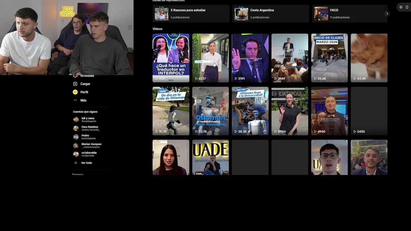This screenshot has height=231, width=411.
Task: Play the headphones man video with 2191 views
Action: (250, 58)
